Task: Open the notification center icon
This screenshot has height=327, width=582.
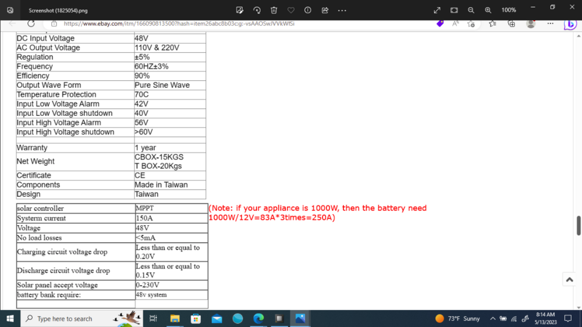Action: [568, 318]
